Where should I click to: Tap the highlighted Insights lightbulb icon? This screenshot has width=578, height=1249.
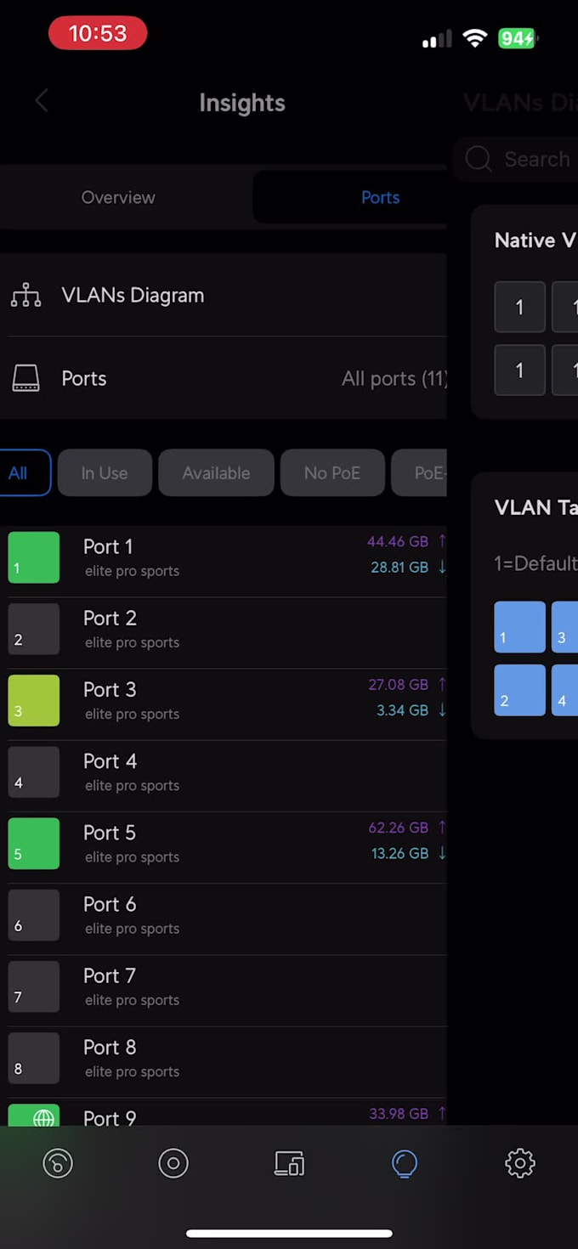tap(404, 1163)
